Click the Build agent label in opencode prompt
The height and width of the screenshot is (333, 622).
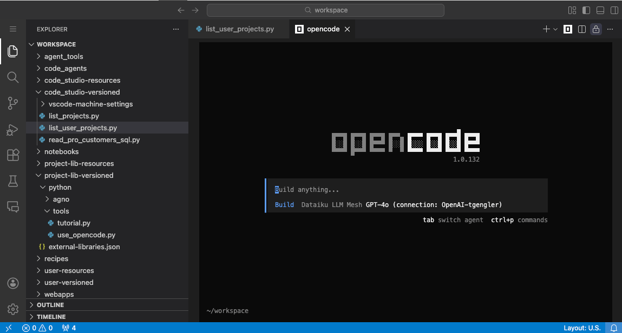coord(284,204)
